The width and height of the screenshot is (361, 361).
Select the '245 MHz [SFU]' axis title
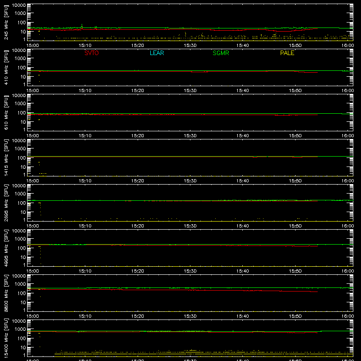[x=6, y=22]
